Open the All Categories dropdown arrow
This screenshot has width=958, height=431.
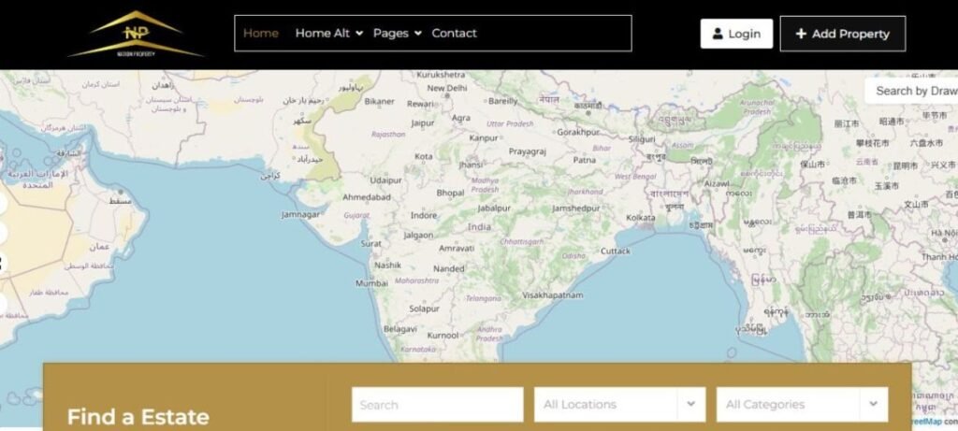click(x=874, y=404)
